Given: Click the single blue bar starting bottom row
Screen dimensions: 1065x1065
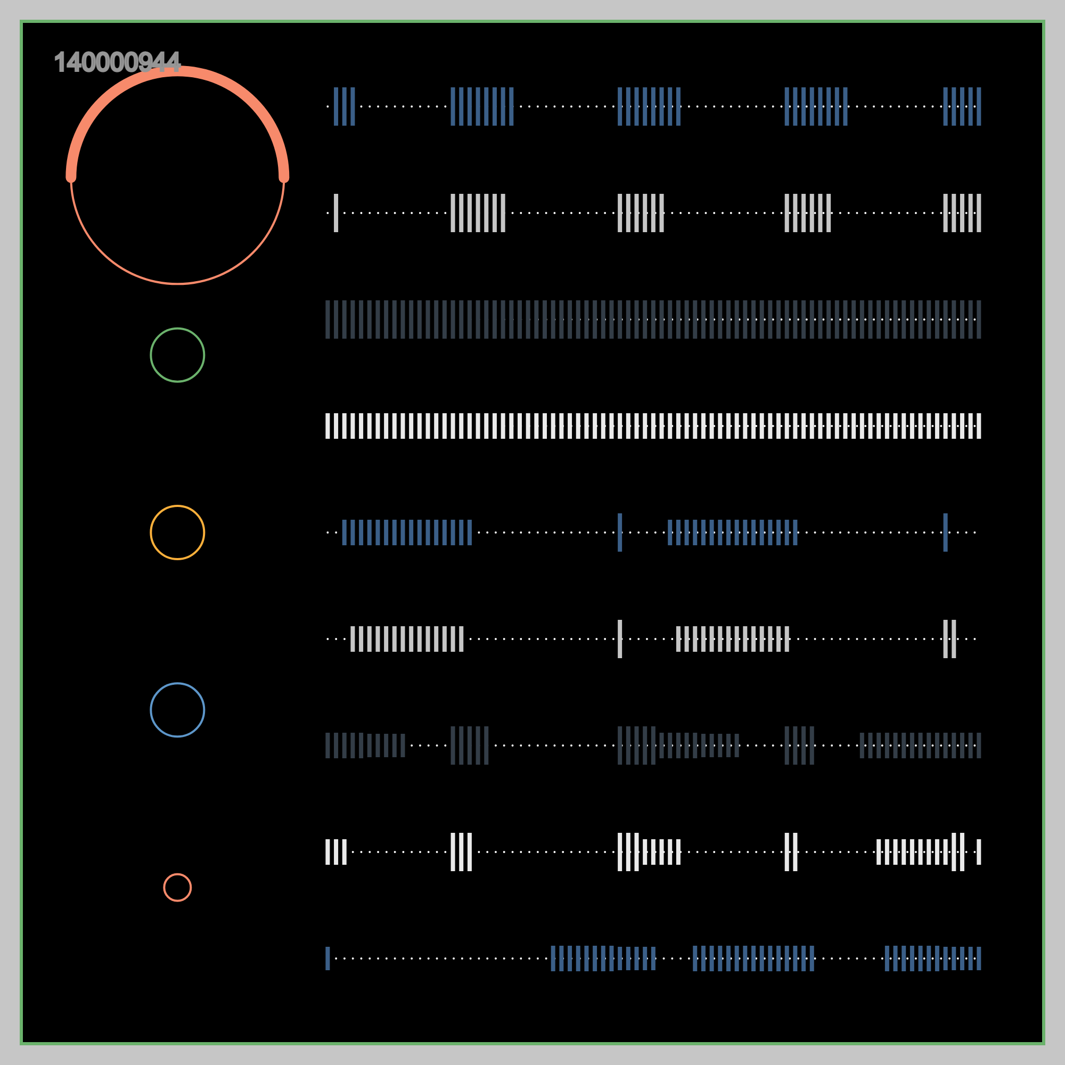Looking at the screenshot, I should 327,958.
